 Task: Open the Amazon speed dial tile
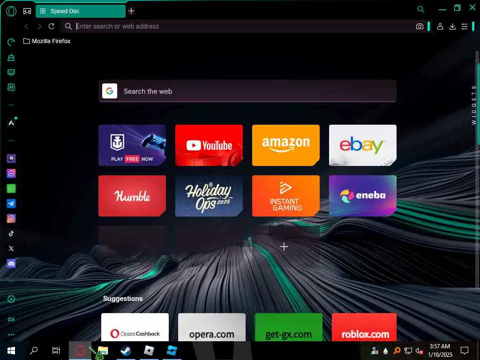click(286, 145)
